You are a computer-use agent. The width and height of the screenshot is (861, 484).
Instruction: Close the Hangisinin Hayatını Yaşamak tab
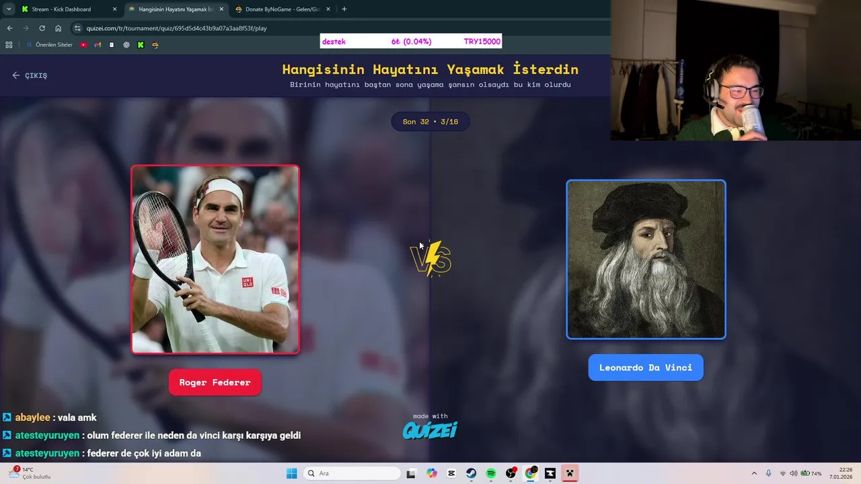(221, 9)
